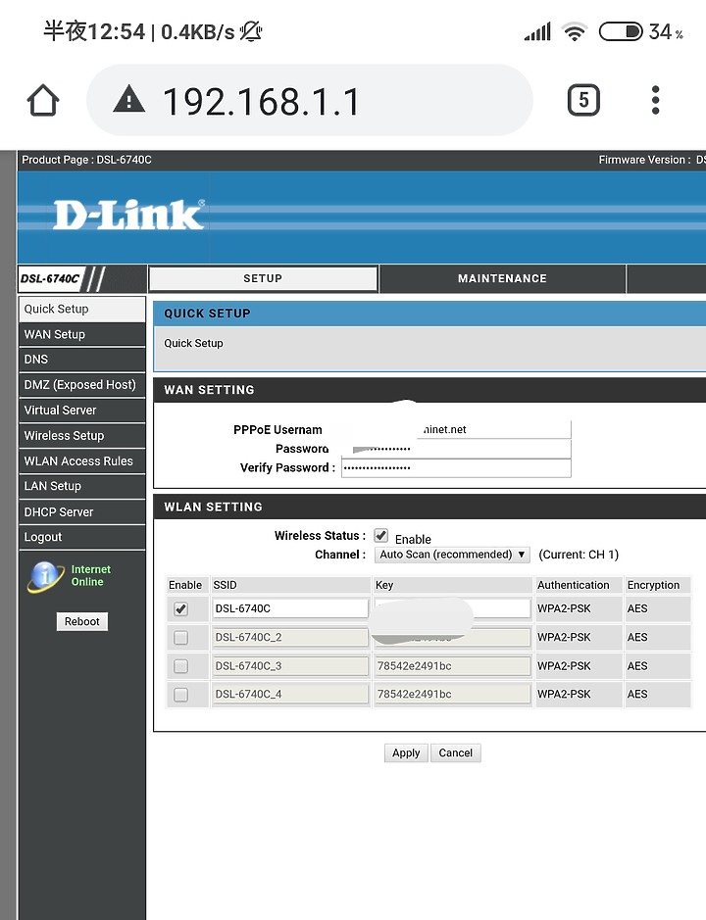Open DHCP Server page
706x920 pixels.
point(81,511)
